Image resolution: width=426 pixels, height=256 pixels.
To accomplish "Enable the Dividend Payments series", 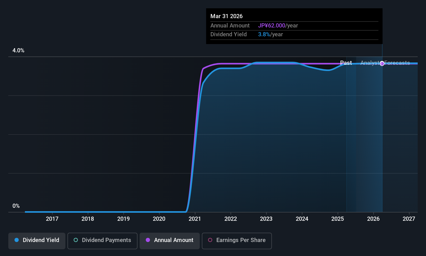I will (x=102, y=241).
